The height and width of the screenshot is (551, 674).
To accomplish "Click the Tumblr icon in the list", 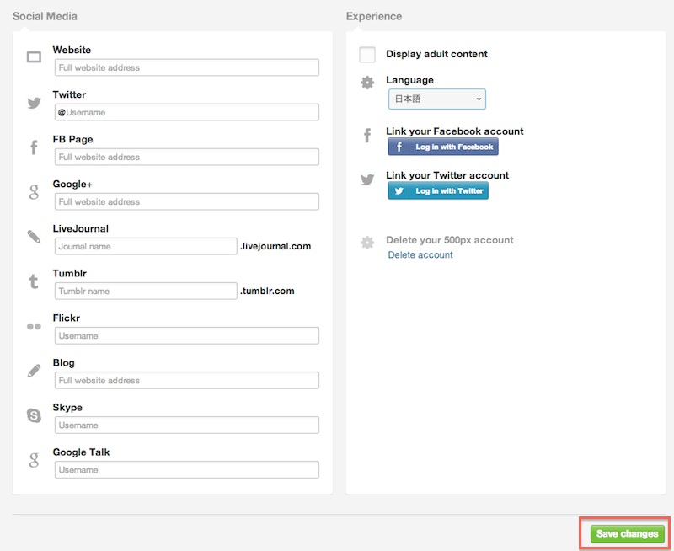I will coord(34,282).
